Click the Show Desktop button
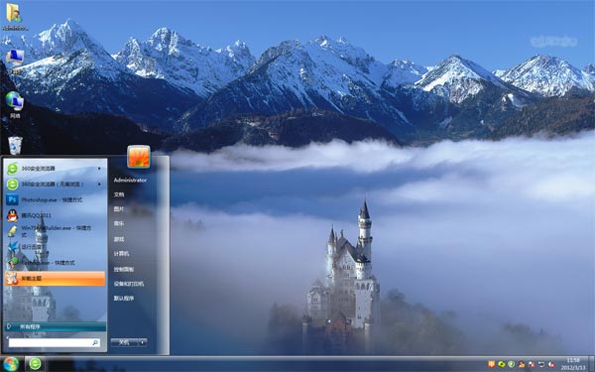The height and width of the screenshot is (372, 595). tap(592, 364)
